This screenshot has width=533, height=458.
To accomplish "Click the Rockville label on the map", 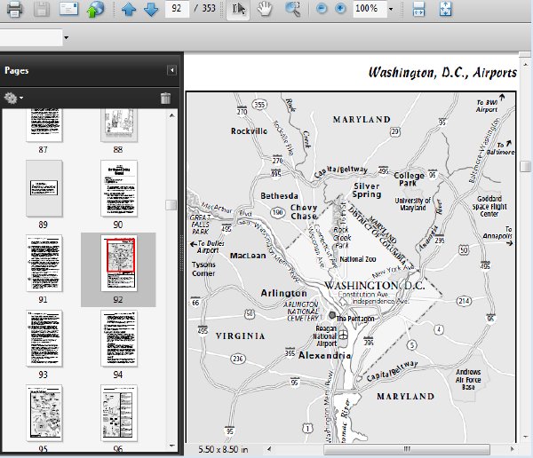I will coord(249,131).
